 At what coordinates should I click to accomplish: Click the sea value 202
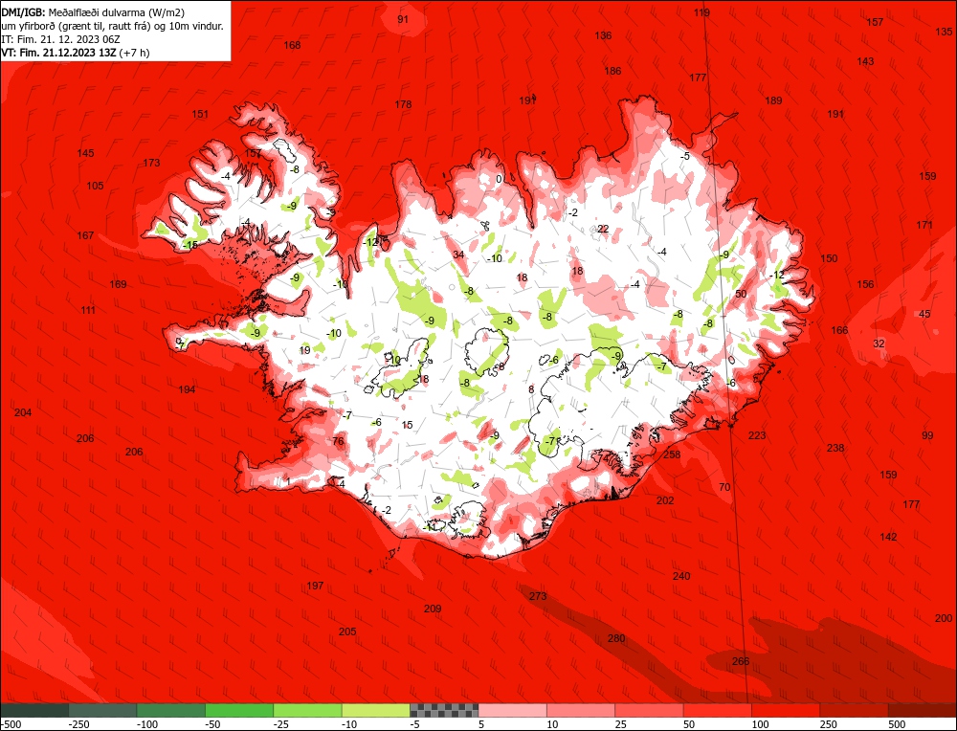click(665, 500)
